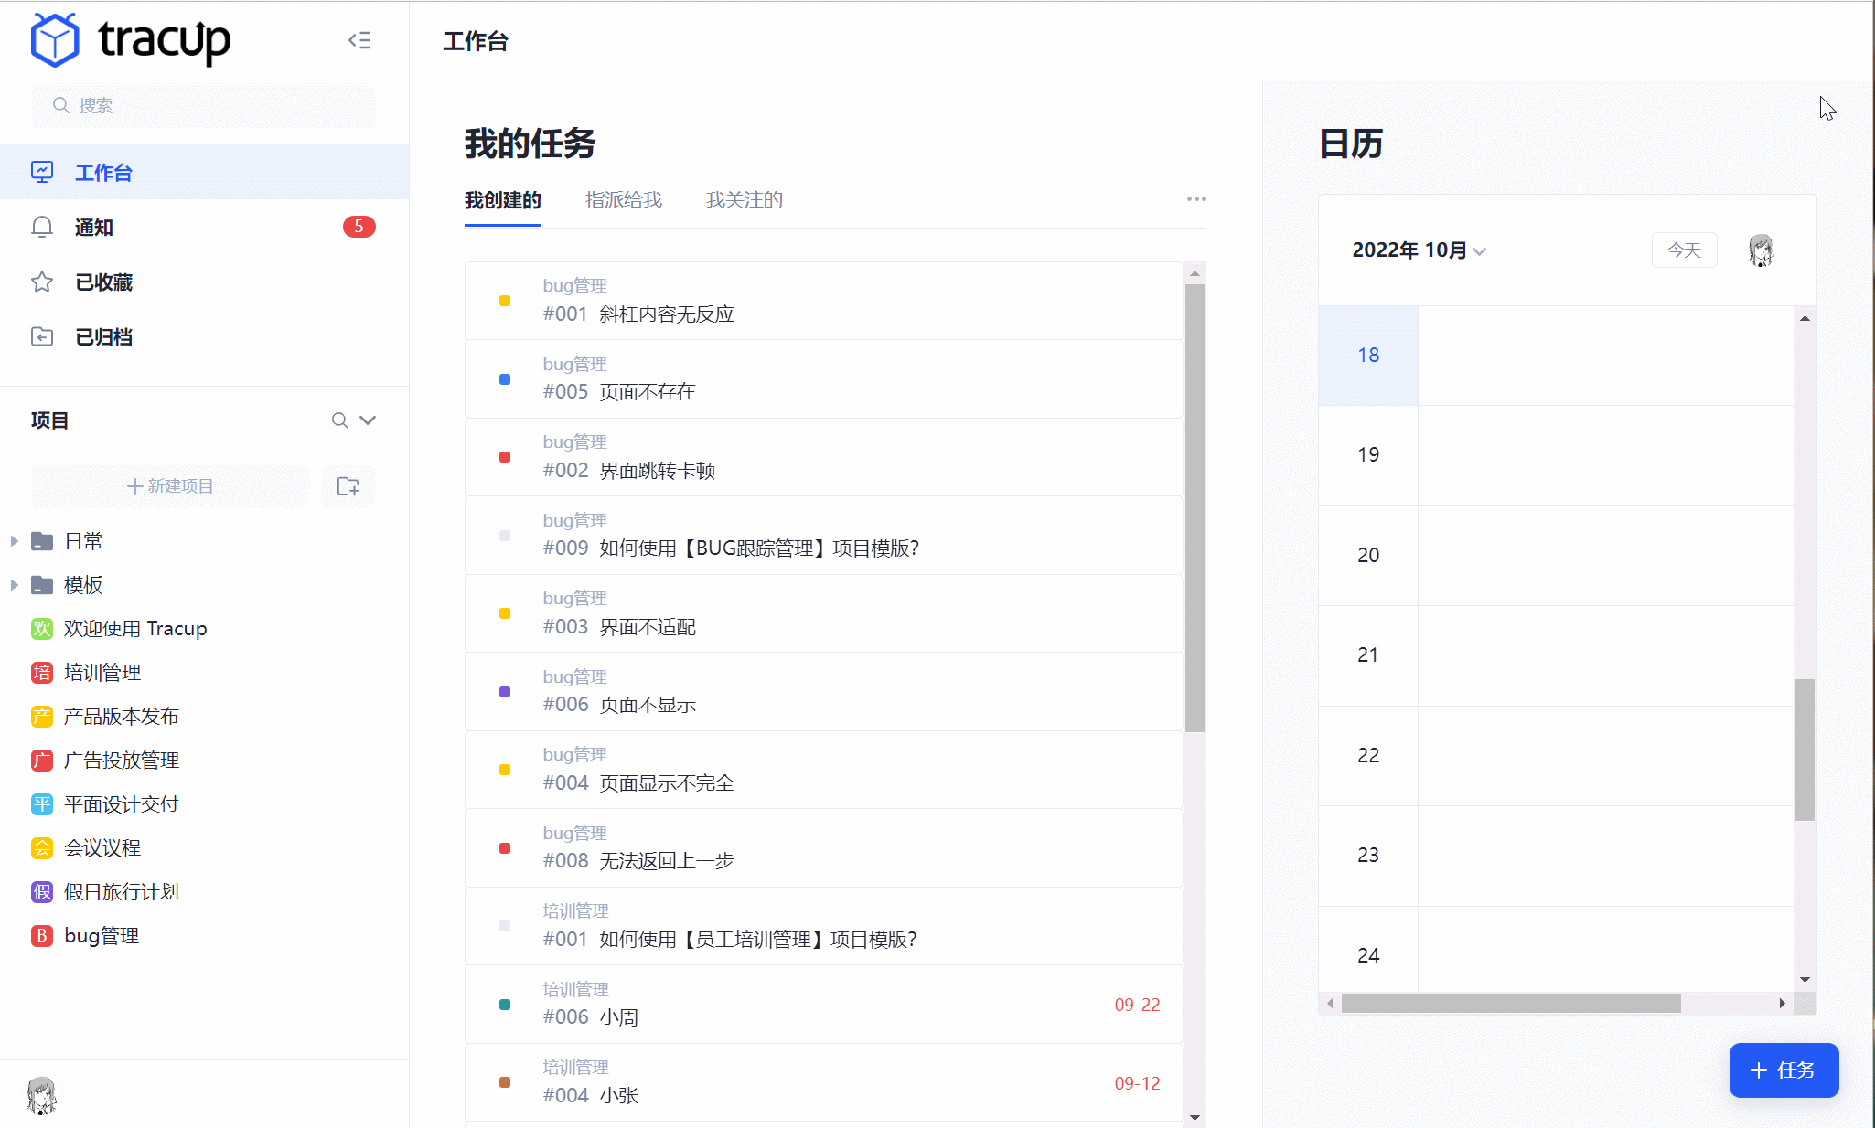Viewport: 1875px width, 1128px height.
Task: Click the project search magnifier icon
Action: pyautogui.click(x=339, y=420)
